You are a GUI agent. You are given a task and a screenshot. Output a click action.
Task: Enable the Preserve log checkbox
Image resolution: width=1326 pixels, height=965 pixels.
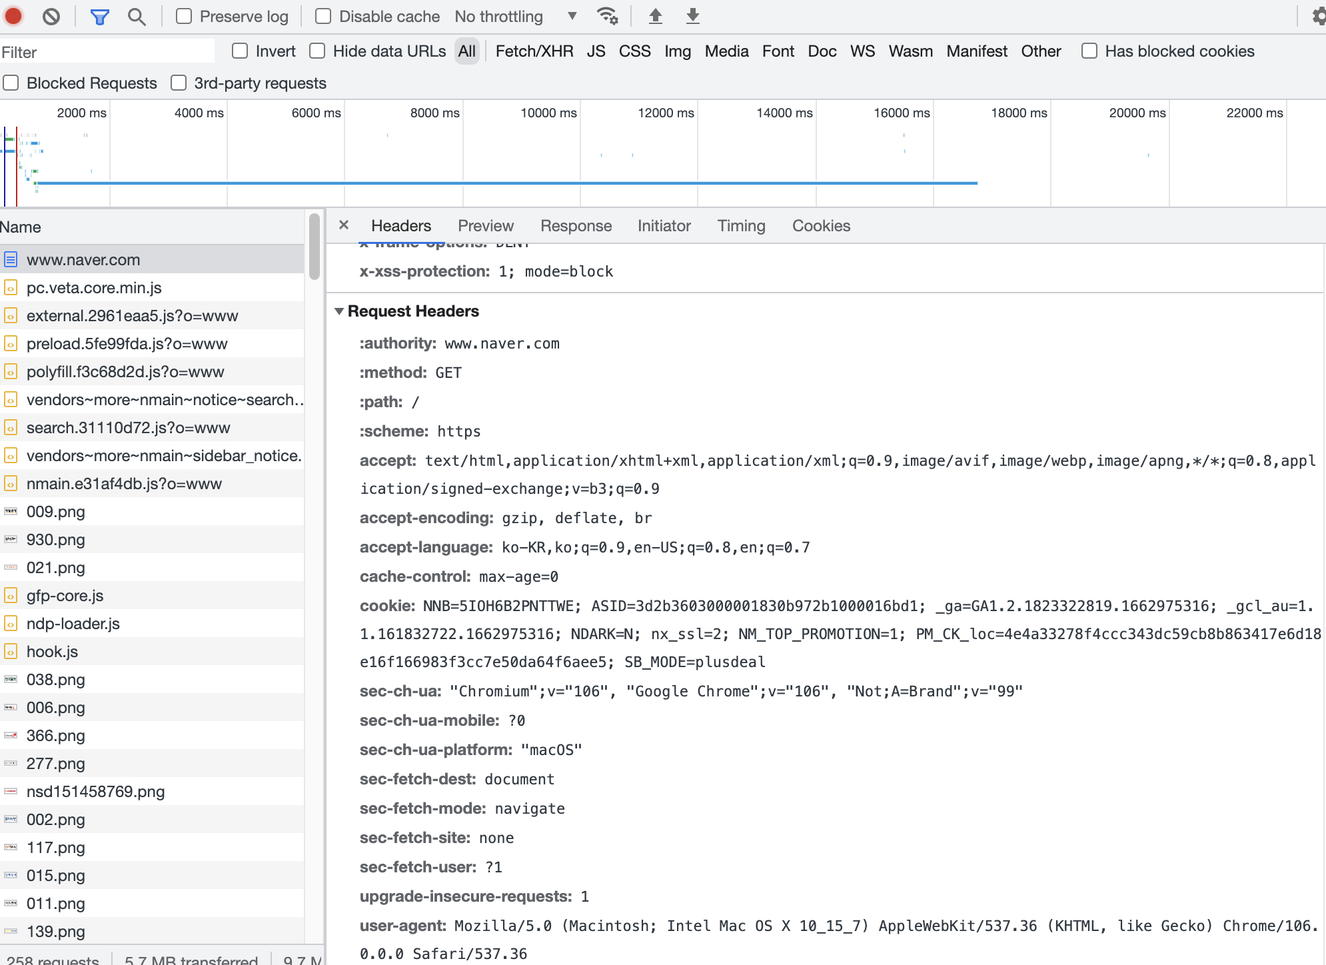click(184, 16)
